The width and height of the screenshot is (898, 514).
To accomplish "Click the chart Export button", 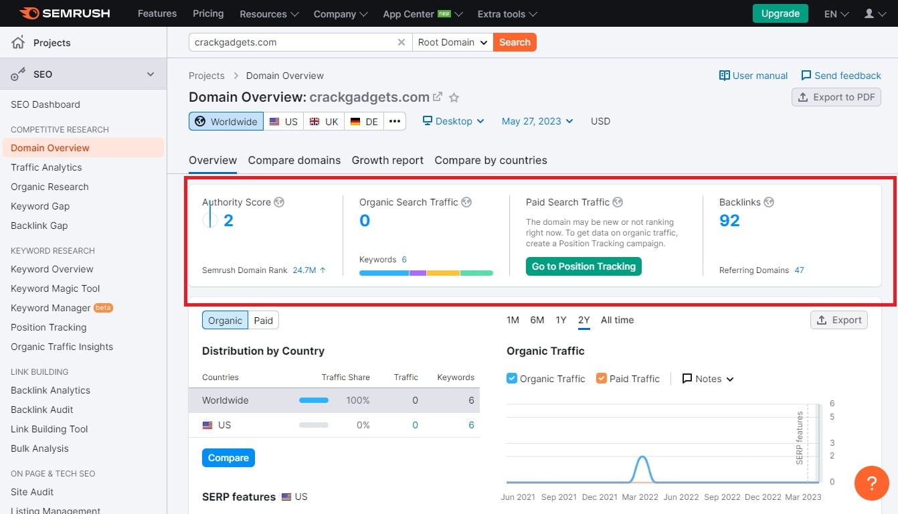I will pos(839,320).
